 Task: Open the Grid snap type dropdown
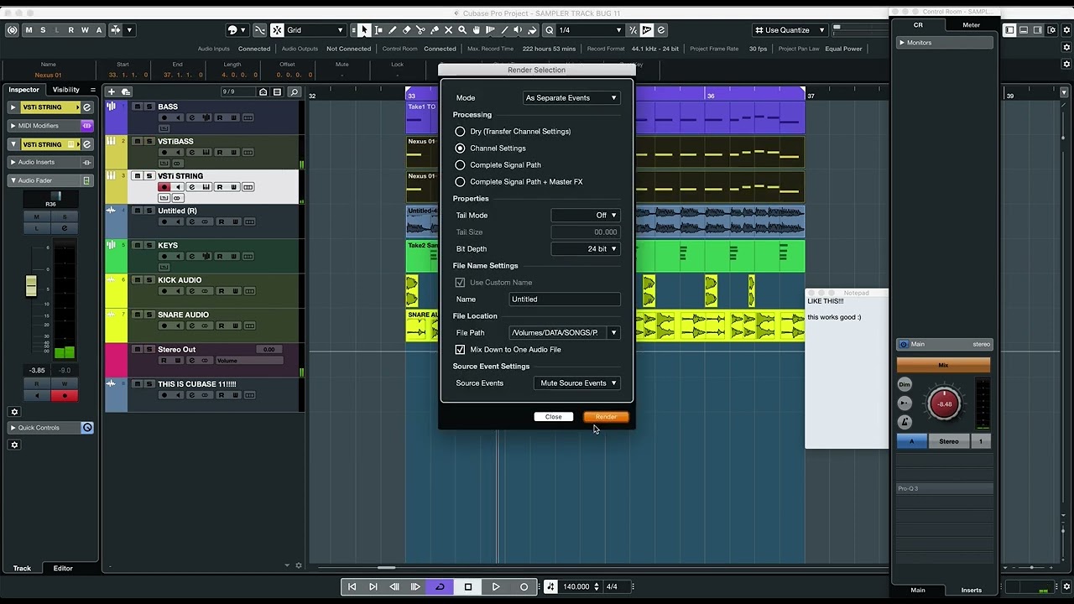(315, 30)
